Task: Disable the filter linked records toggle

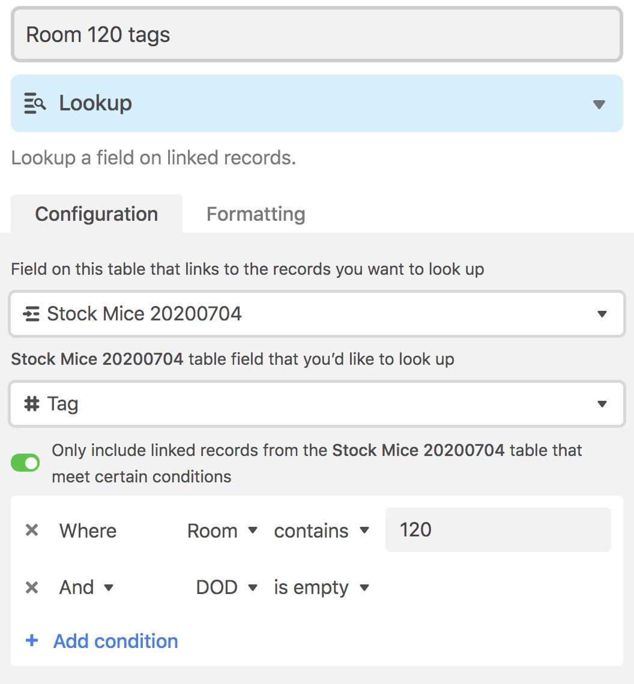Action: [25, 463]
